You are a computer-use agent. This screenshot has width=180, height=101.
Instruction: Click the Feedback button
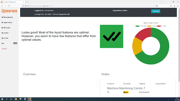click(156, 11)
